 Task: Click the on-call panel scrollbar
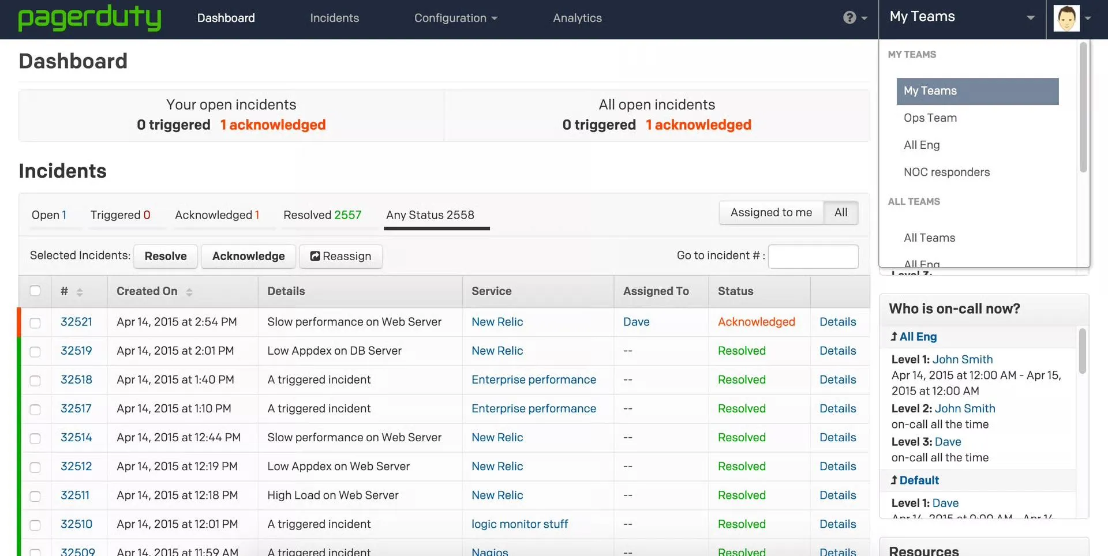pyautogui.click(x=1083, y=351)
